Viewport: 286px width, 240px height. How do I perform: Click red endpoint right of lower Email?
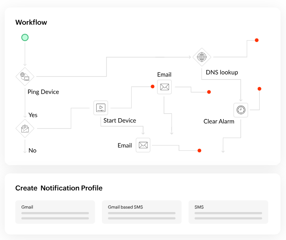(x=199, y=151)
